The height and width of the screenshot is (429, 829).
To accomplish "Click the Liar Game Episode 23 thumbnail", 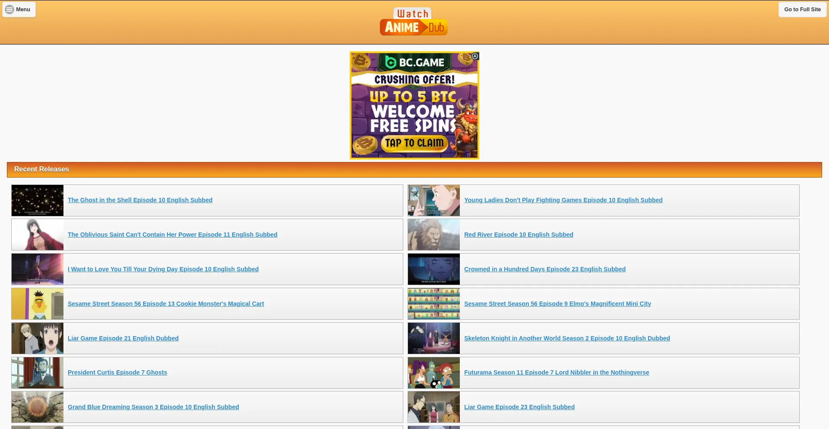I will [434, 407].
